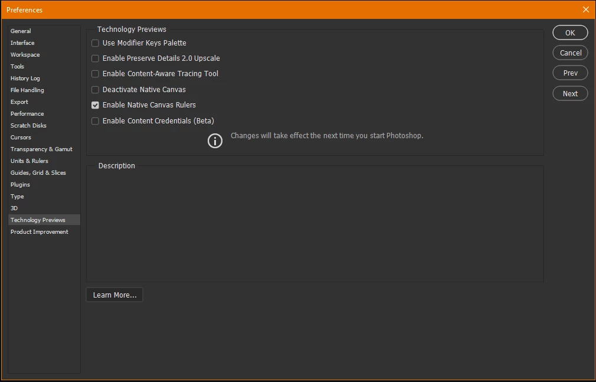Image resolution: width=596 pixels, height=382 pixels.
Task: Open Plugins preferences
Action: [x=44, y=185]
